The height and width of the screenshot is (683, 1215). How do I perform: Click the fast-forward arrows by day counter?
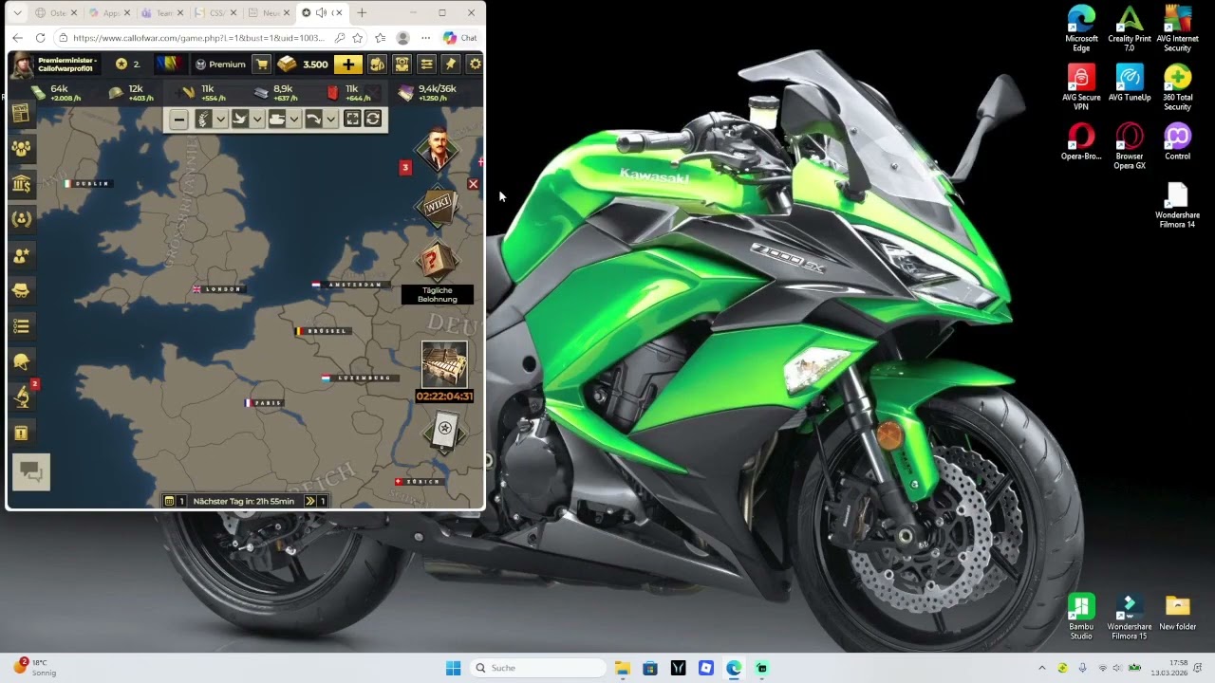(309, 501)
